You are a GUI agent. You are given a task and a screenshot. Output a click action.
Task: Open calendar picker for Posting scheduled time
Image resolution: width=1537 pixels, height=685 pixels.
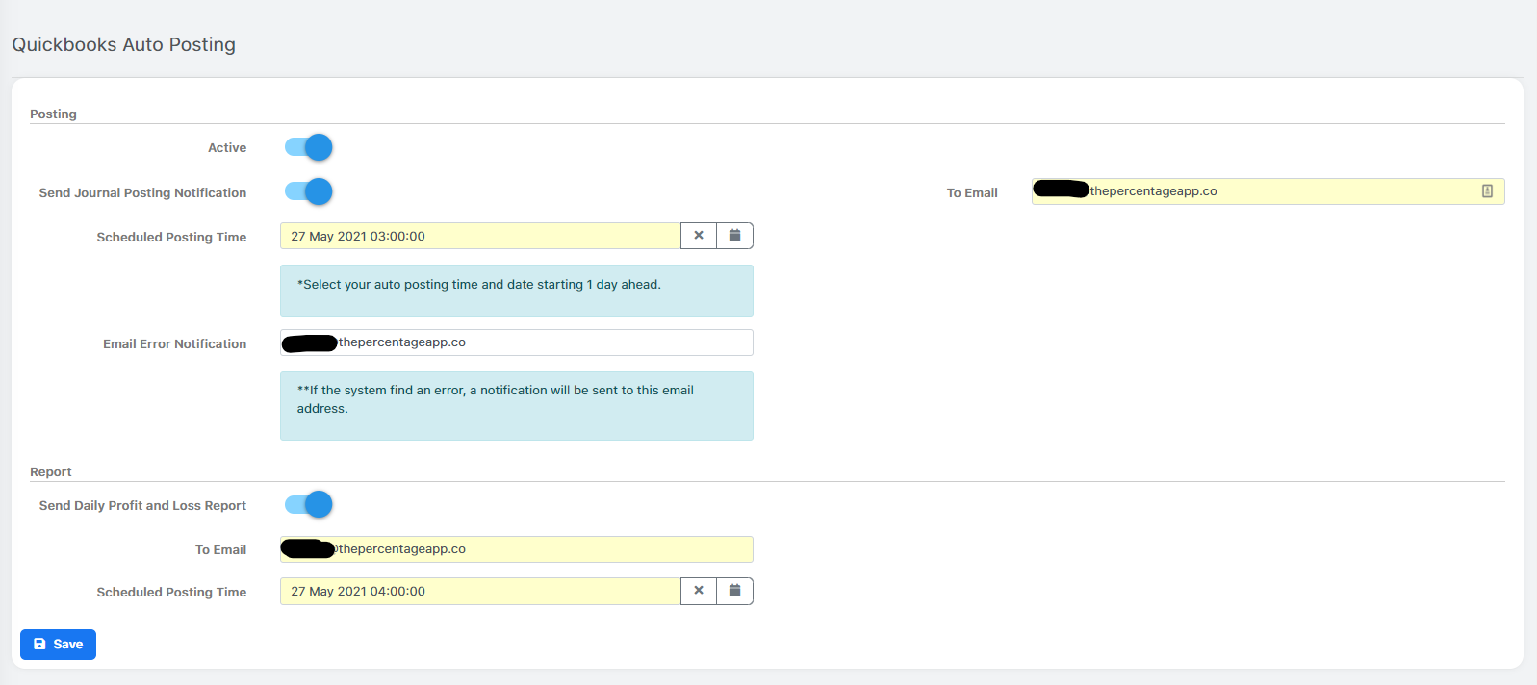(734, 236)
